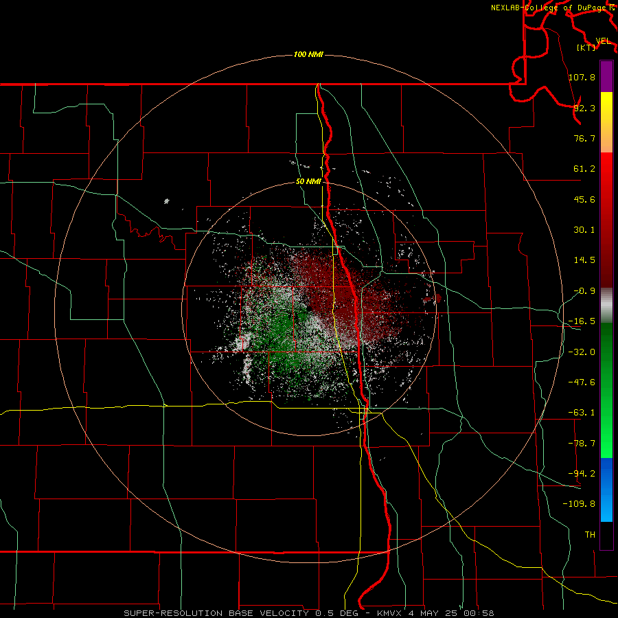Select the -16.5 velocity scale value

[x=582, y=321]
